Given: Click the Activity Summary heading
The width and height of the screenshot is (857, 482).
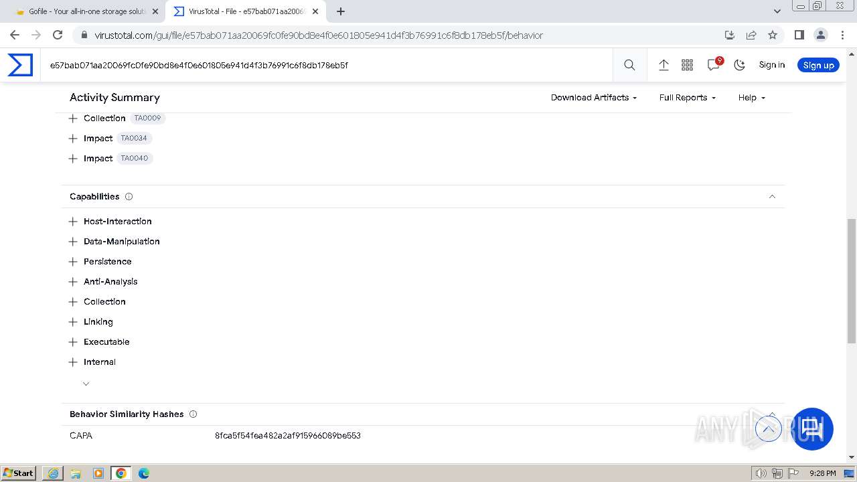Looking at the screenshot, I should (x=114, y=98).
